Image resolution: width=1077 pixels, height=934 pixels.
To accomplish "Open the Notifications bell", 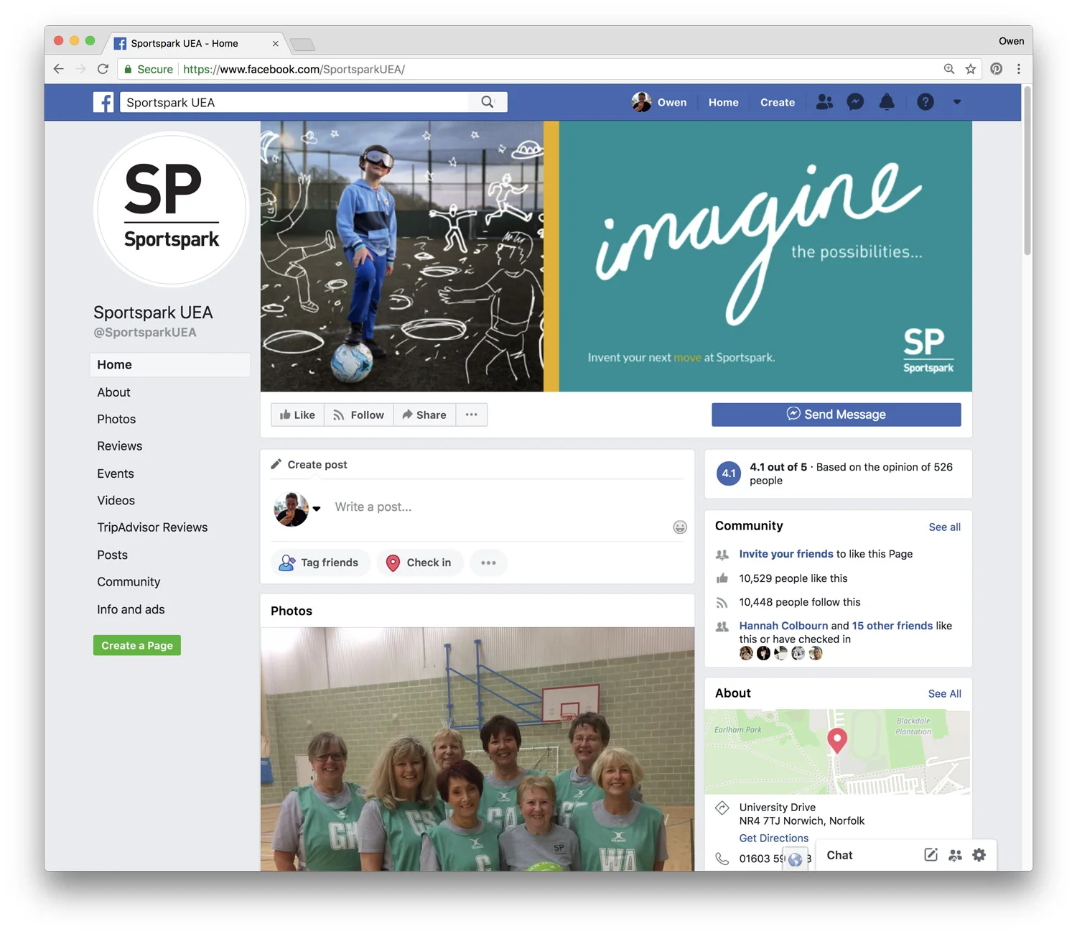I will [887, 102].
